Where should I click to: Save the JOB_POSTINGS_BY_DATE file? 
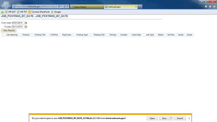point(164,118)
